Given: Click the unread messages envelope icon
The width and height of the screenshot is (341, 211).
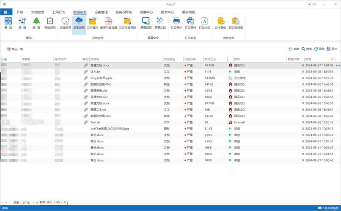Looking at the screenshot, I should [x=320, y=208].
